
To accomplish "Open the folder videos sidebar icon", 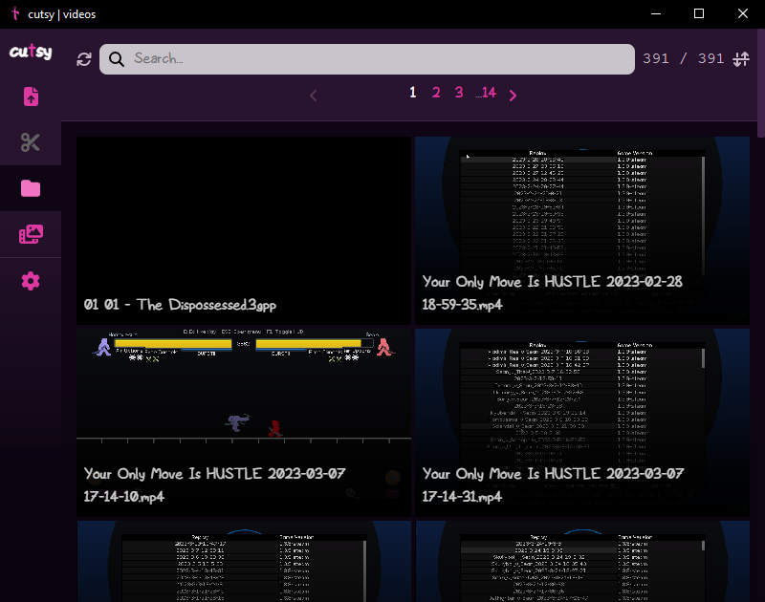I will [x=31, y=188].
